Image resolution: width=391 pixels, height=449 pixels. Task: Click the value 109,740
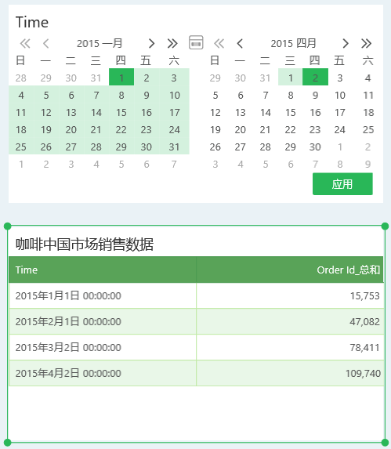363,373
